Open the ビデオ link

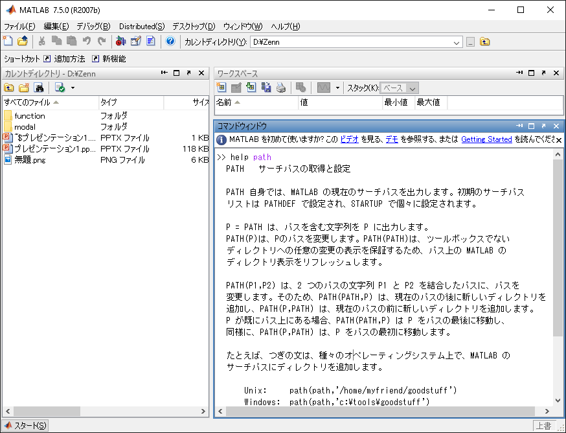point(350,139)
